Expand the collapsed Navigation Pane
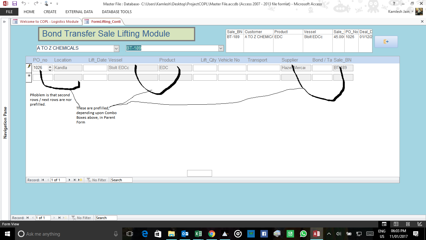This screenshot has height=240, width=426. [x=4, y=22]
